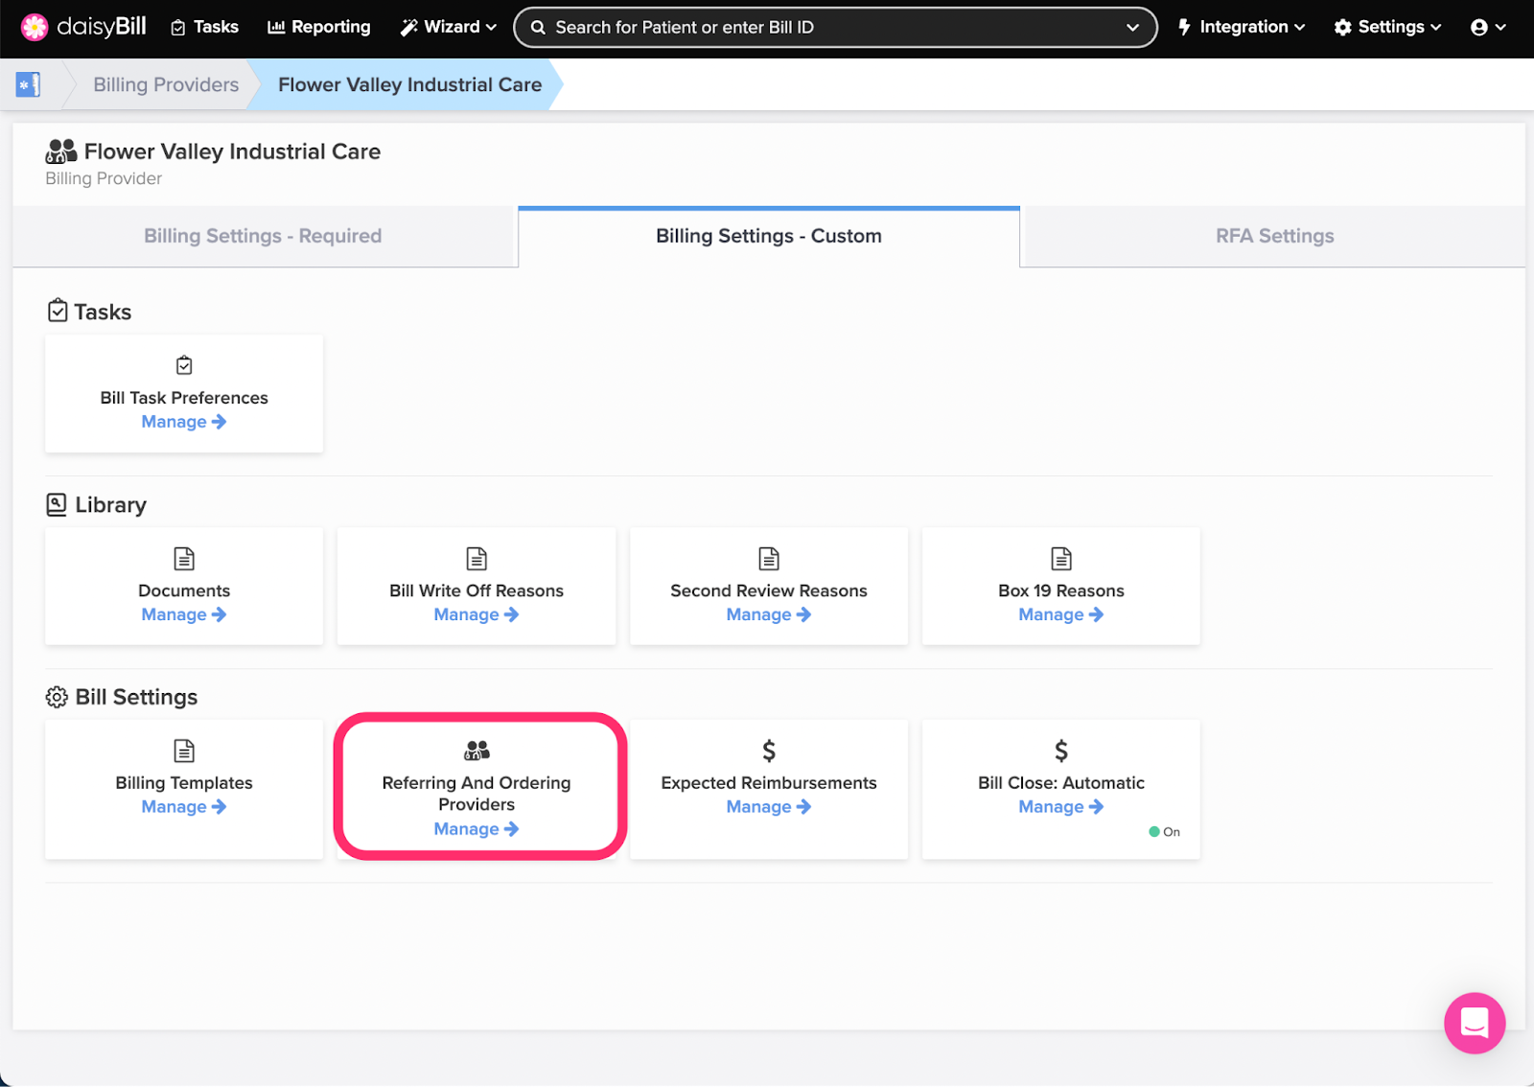The height and width of the screenshot is (1087, 1534).
Task: Manage Bill Task Preferences
Action: (x=184, y=422)
